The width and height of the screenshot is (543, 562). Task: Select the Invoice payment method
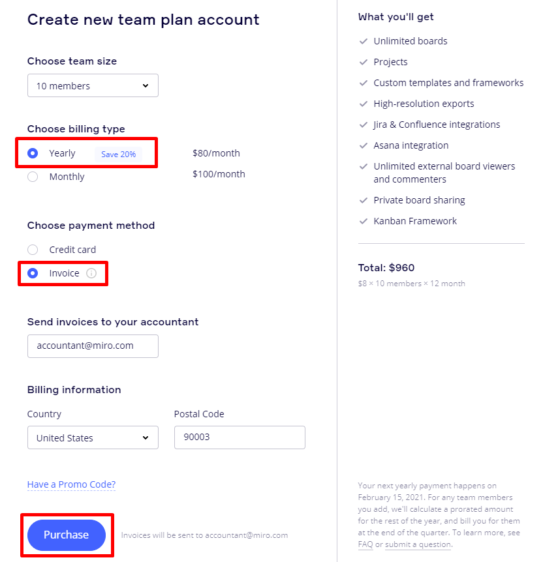(33, 273)
